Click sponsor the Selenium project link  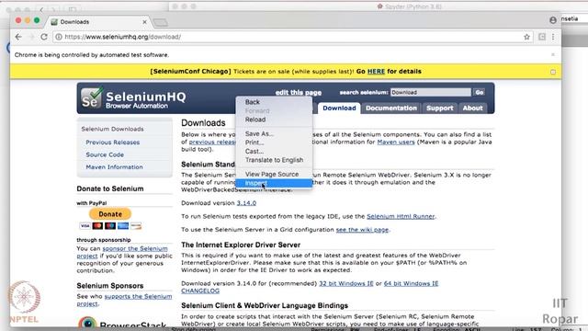(x=135, y=248)
